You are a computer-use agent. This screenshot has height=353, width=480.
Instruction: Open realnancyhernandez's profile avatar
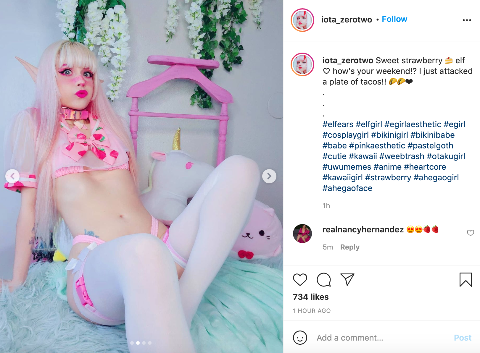point(302,234)
